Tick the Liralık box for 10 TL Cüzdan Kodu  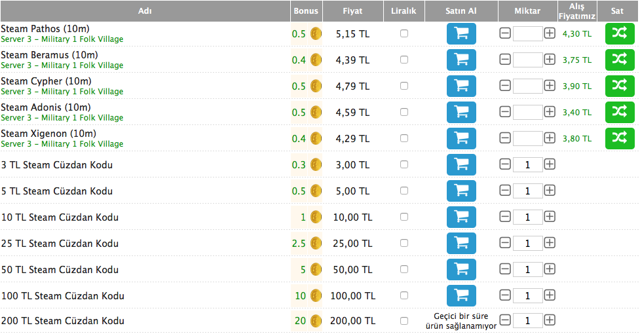(404, 217)
